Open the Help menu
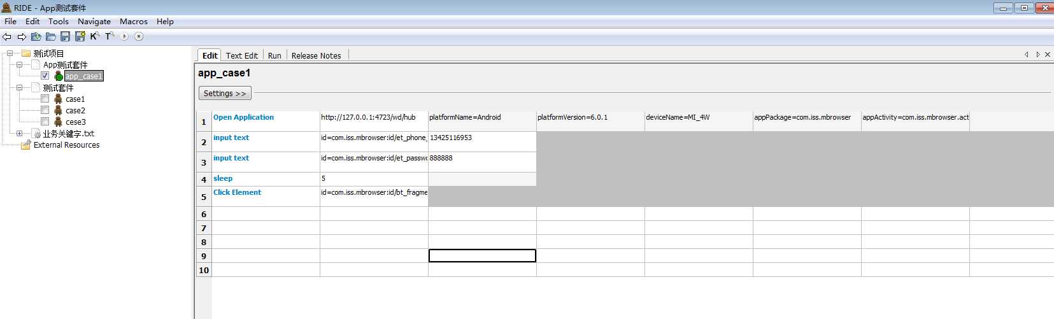This screenshot has width=1054, height=319. [165, 21]
